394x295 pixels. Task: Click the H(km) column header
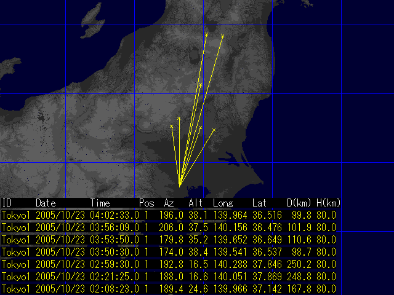tap(328, 202)
